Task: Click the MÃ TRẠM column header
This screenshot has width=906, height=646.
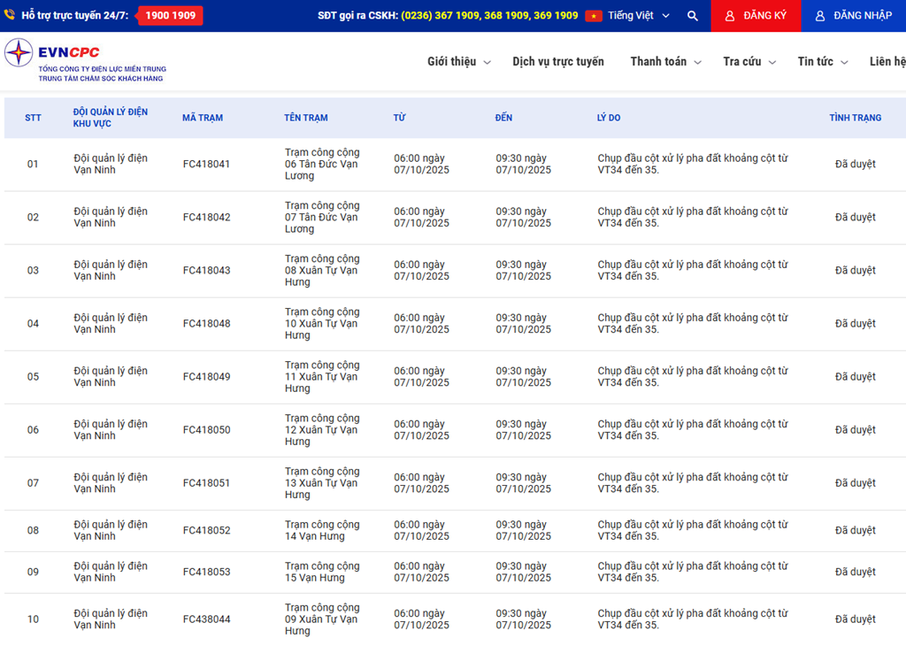Action: pos(203,118)
